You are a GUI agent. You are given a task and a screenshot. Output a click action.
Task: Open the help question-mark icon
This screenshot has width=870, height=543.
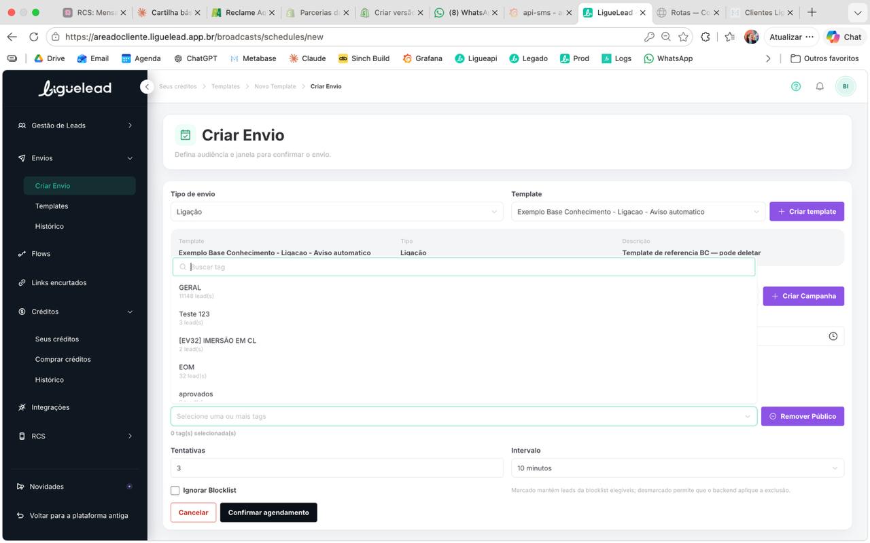[x=796, y=86]
